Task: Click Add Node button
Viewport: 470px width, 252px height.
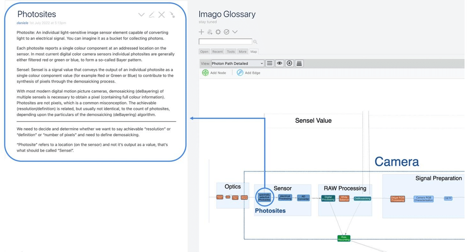Action: pos(214,73)
